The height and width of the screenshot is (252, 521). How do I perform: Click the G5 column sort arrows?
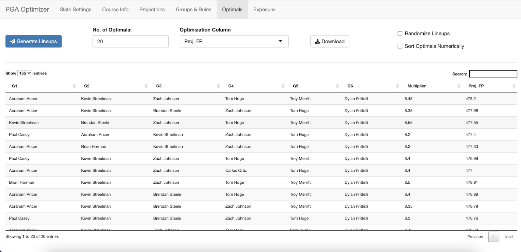337,86
